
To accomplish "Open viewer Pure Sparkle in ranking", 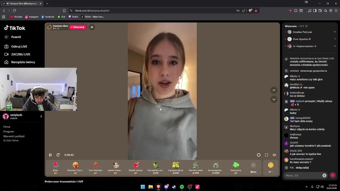I will pos(310,39).
